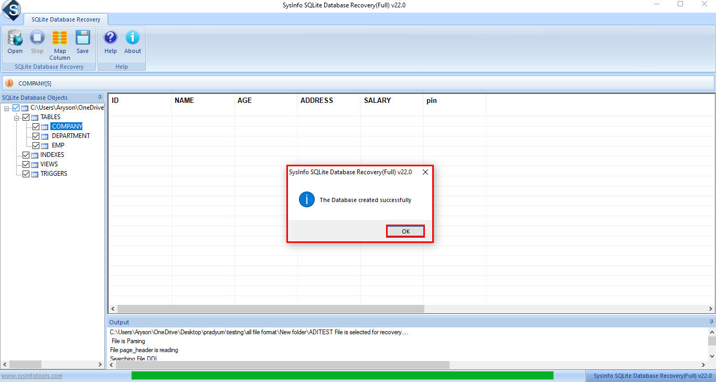Select the EMP table in tree

pyautogui.click(x=58, y=145)
